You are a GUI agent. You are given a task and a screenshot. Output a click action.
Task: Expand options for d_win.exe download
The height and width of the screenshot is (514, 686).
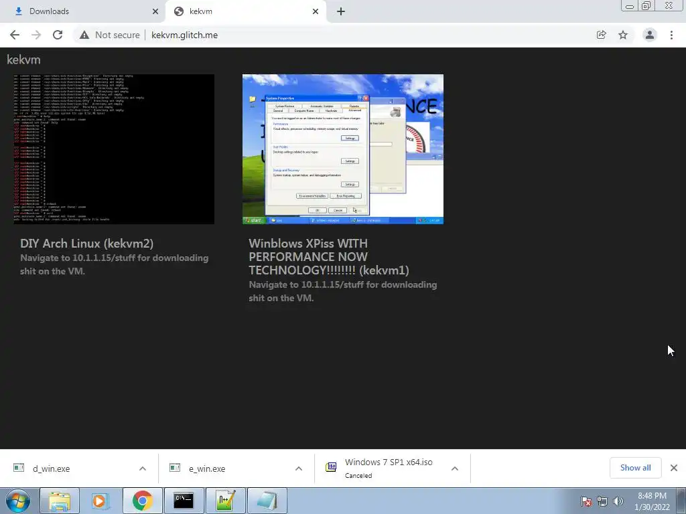coord(143,468)
